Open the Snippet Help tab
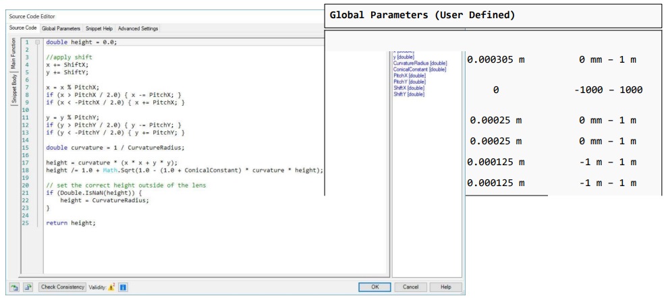This screenshot has width=666, height=298. click(99, 28)
